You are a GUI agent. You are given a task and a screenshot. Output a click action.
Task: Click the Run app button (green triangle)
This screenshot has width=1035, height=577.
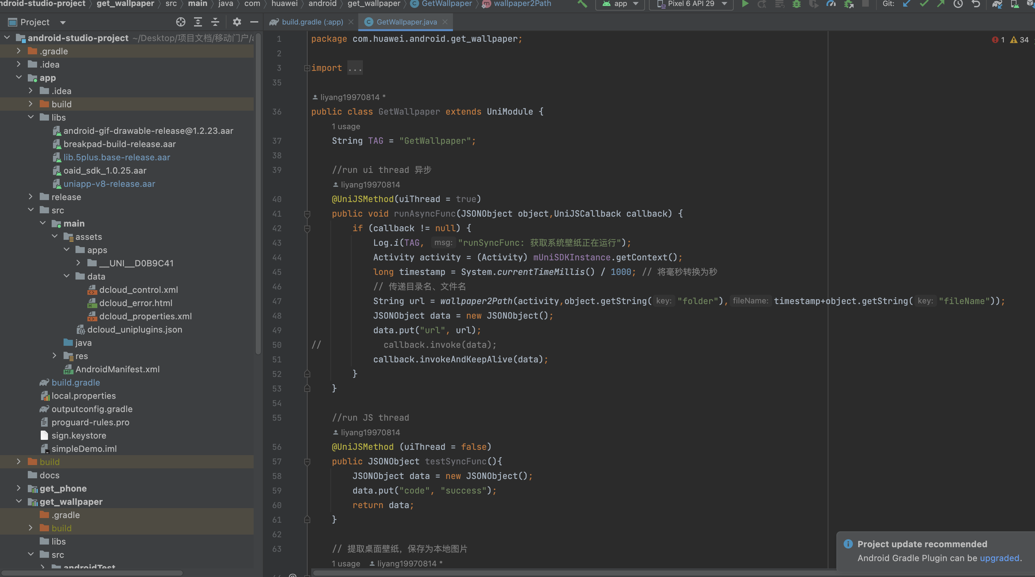[743, 6]
